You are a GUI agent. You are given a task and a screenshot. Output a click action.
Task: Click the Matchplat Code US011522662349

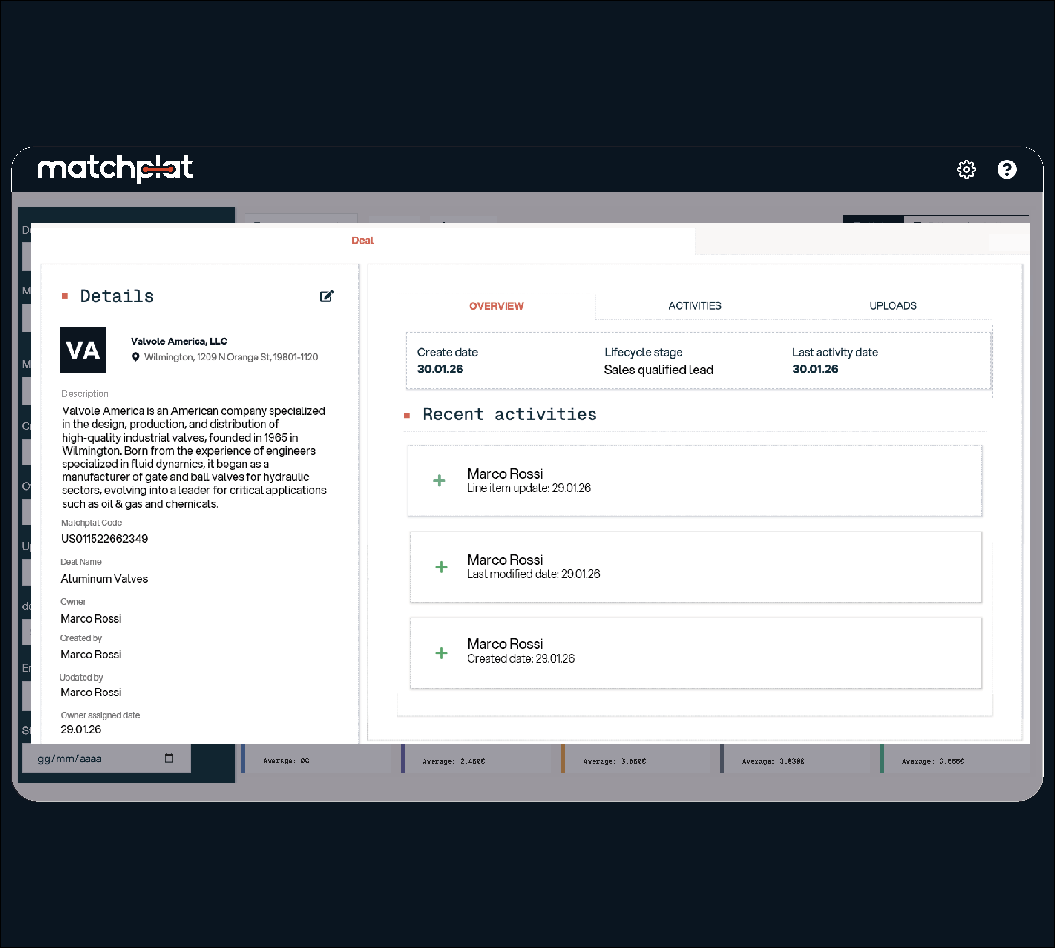104,539
